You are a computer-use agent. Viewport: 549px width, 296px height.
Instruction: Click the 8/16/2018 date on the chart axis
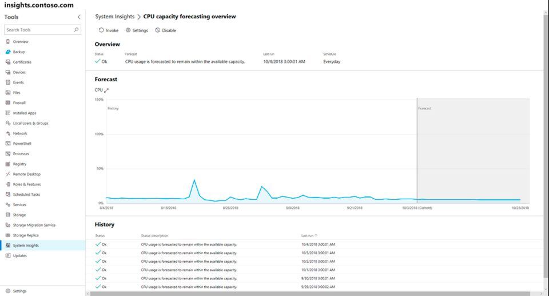pos(168,208)
